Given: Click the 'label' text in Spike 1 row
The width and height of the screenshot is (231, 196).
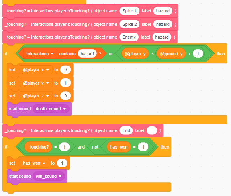Looking at the screenshot, I should click(x=146, y=11).
